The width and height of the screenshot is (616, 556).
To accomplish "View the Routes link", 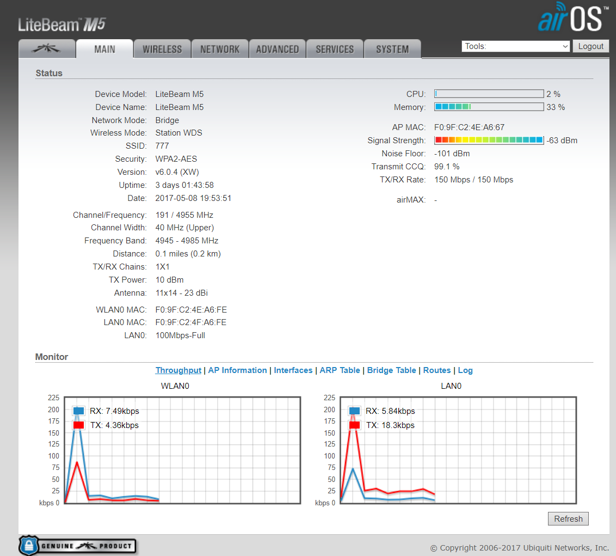I will click(x=437, y=370).
